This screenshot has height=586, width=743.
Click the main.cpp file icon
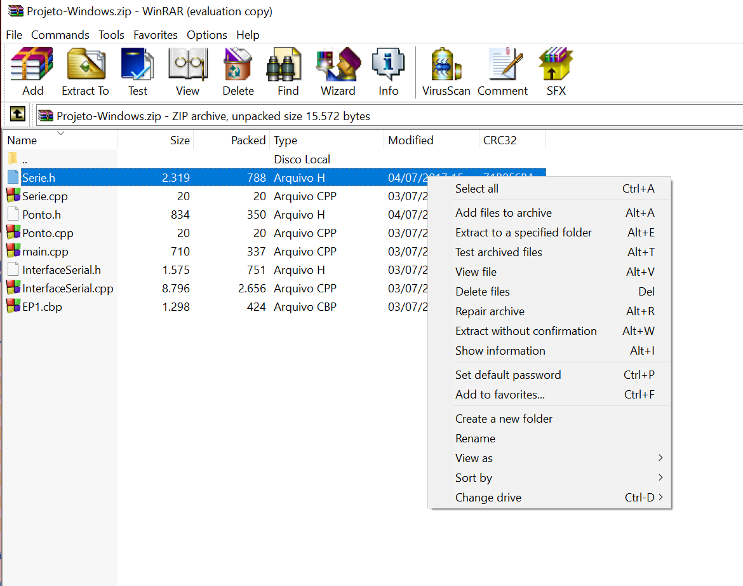point(13,251)
